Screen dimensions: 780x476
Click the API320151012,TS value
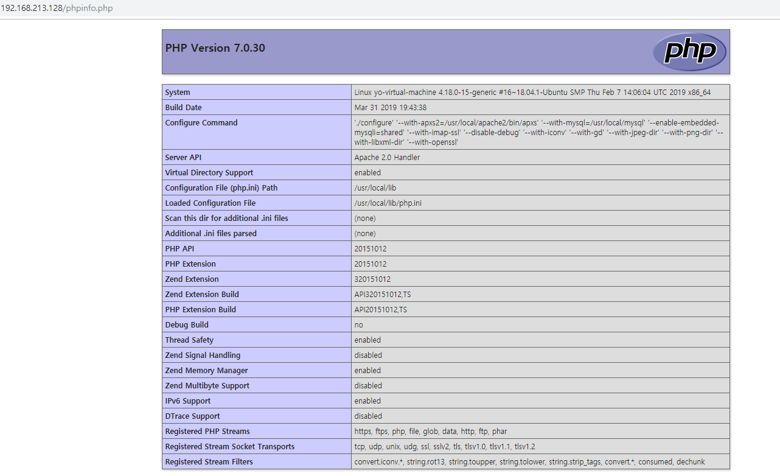[x=383, y=295]
